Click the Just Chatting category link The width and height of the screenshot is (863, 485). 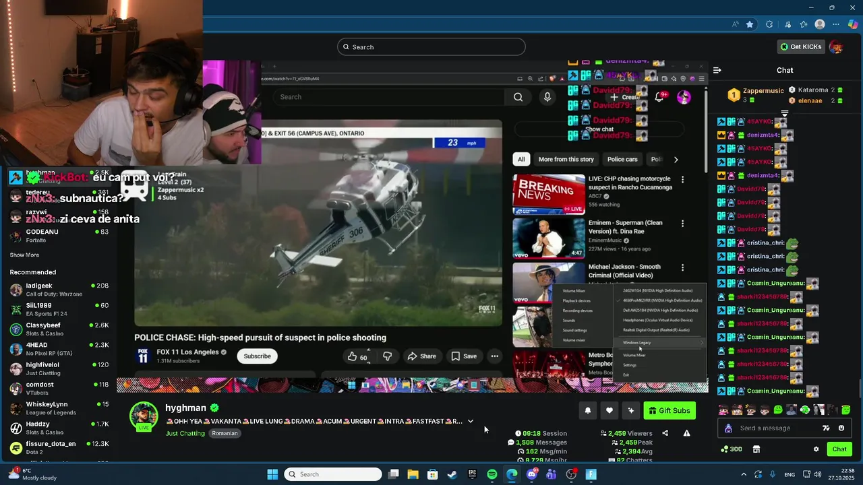click(x=185, y=433)
